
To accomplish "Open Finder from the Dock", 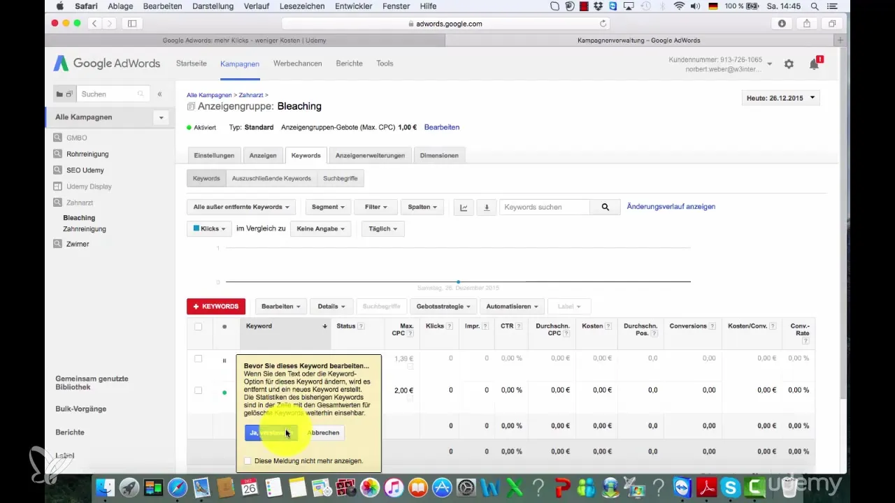I will coord(105,487).
